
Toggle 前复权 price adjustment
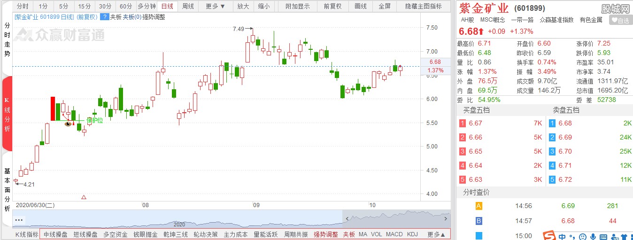point(333,7)
